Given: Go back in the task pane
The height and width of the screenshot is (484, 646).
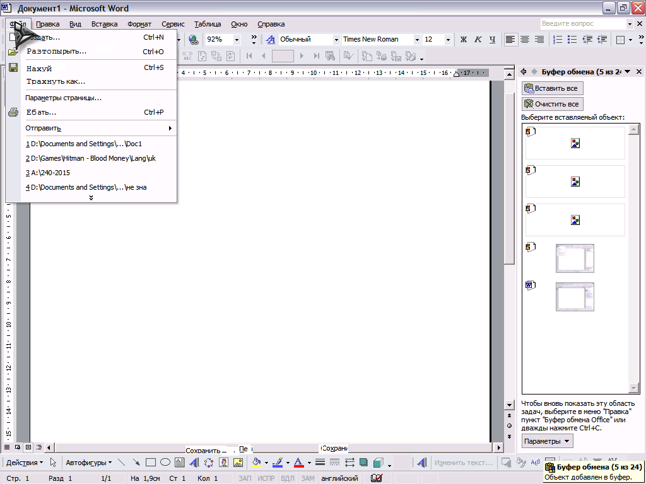Looking at the screenshot, I should 524,72.
